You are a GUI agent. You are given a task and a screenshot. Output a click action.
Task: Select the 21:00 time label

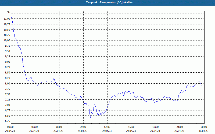[180, 127]
